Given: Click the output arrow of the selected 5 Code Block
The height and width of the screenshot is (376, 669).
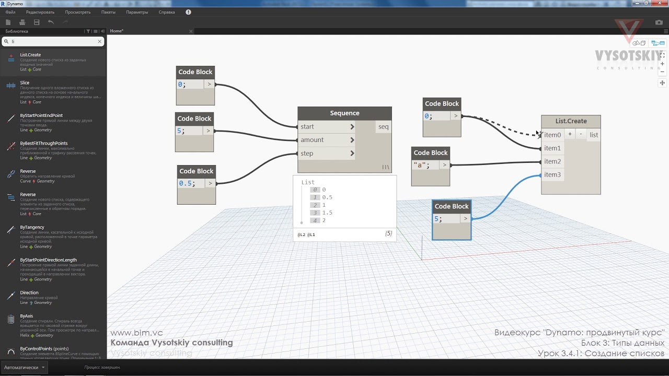Looking at the screenshot, I should [x=466, y=219].
